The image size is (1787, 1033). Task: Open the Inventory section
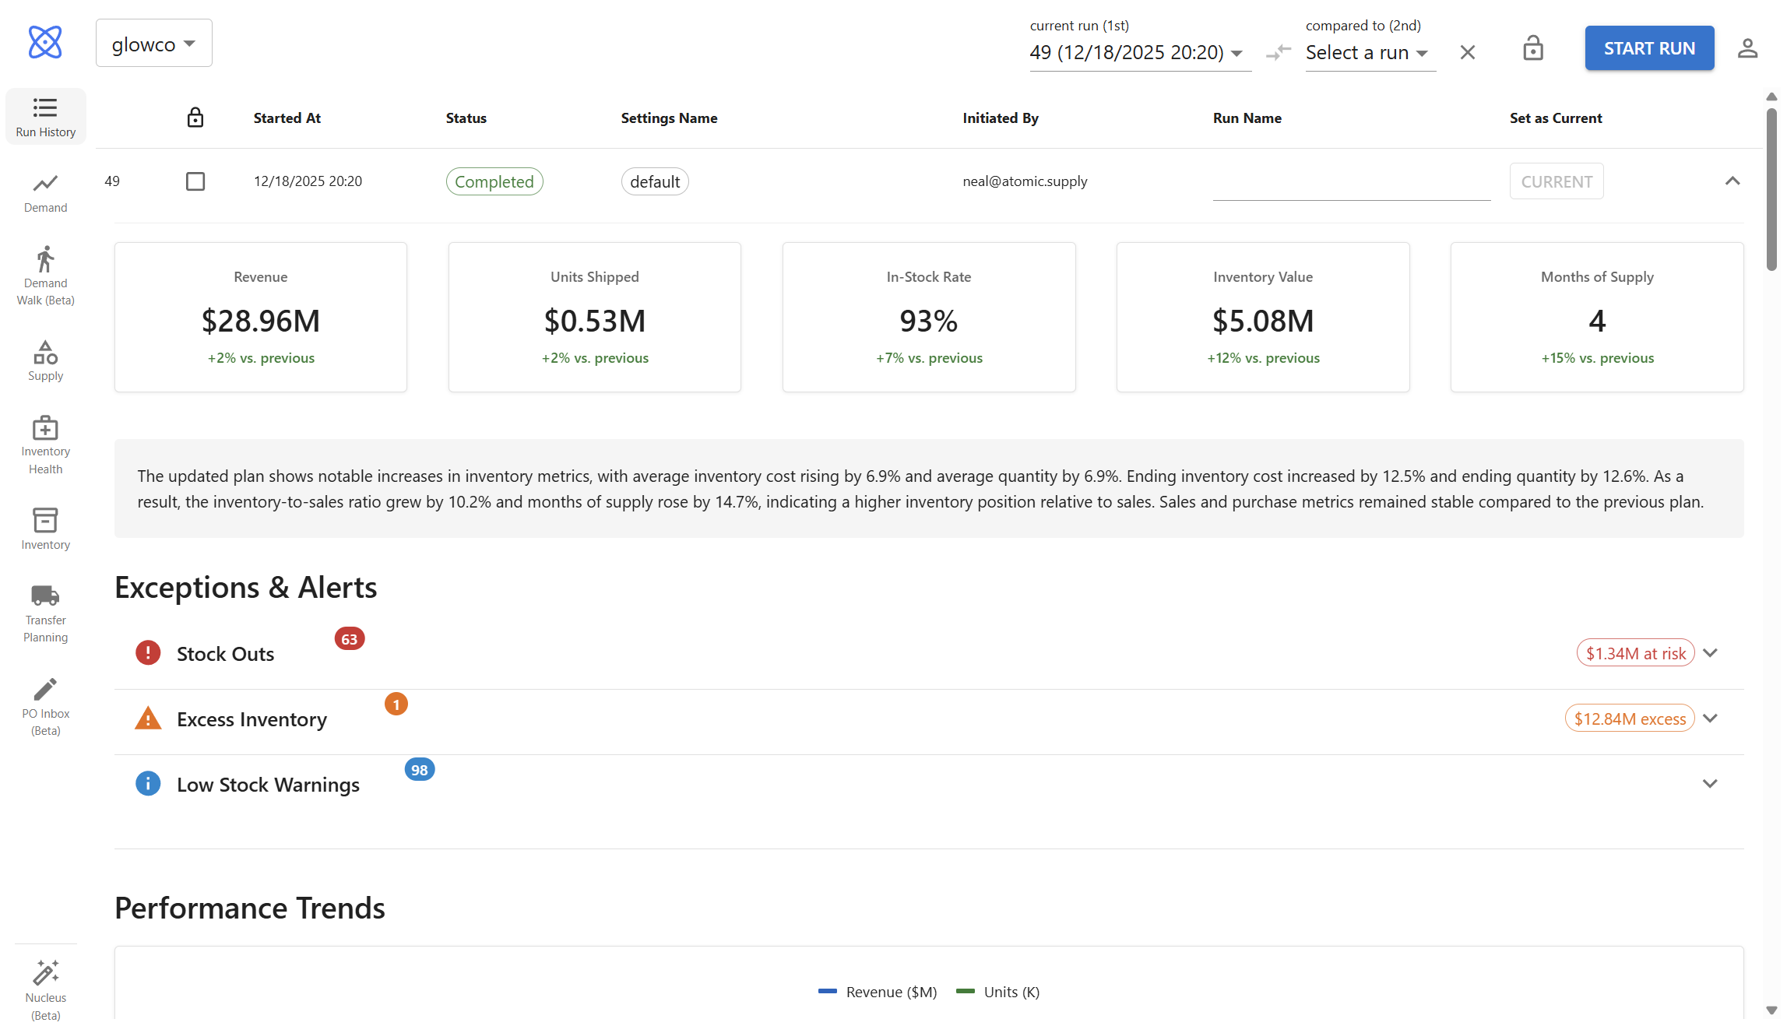tap(45, 528)
